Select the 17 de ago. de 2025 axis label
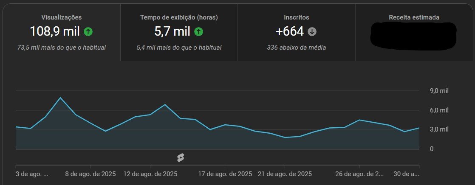This screenshot has width=475, height=185. 225,174
